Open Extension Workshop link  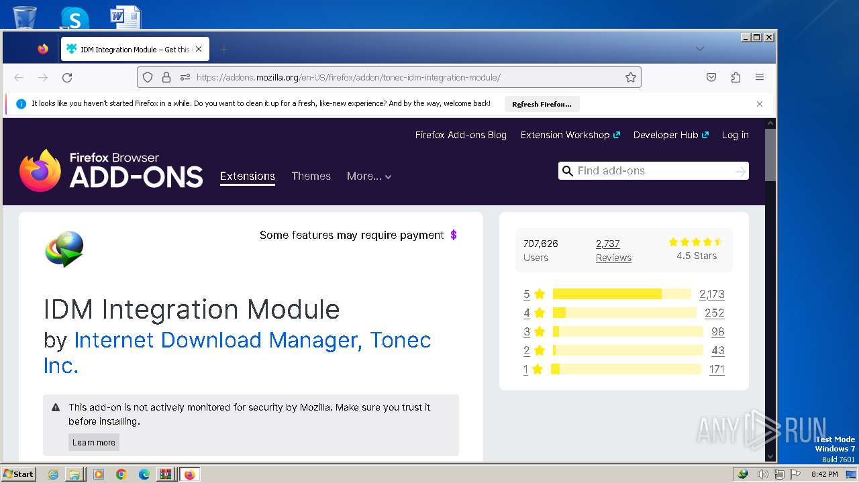click(x=570, y=135)
